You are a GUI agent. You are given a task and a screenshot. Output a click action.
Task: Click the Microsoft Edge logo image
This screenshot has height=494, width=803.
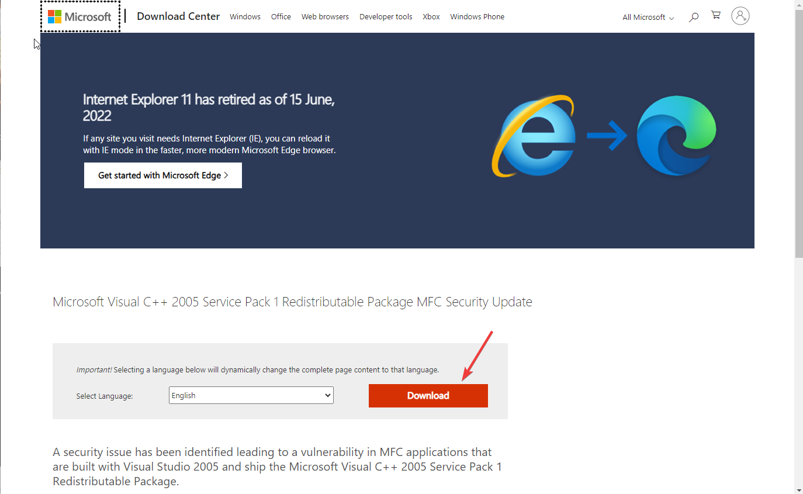[x=677, y=136]
